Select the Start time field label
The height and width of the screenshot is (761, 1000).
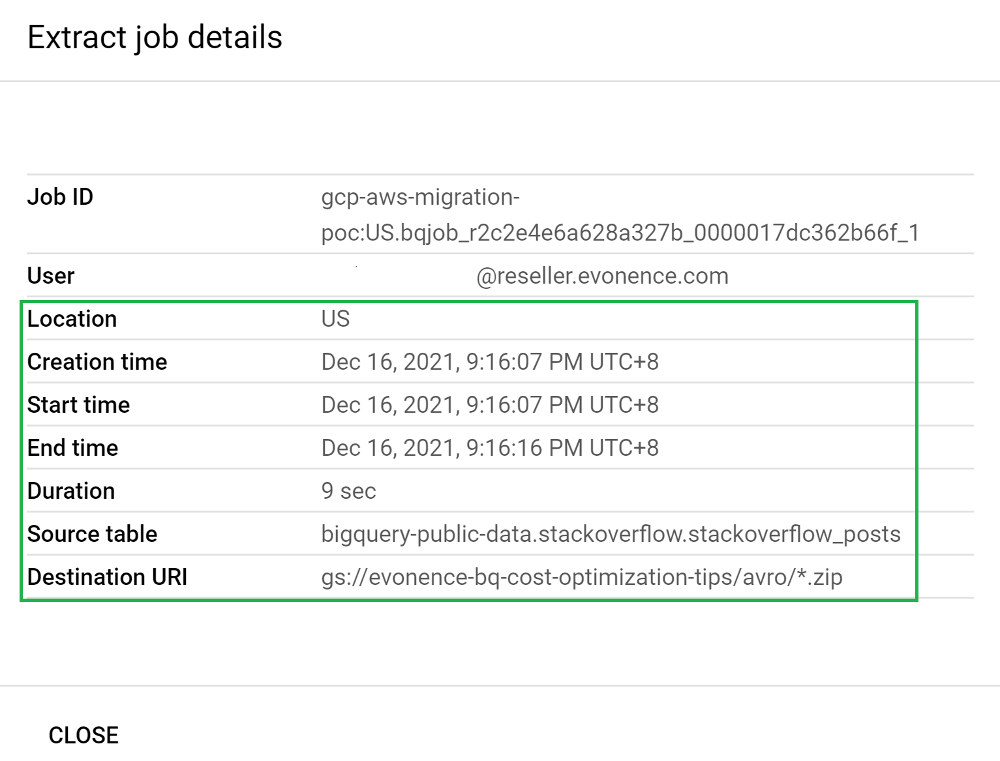click(78, 404)
